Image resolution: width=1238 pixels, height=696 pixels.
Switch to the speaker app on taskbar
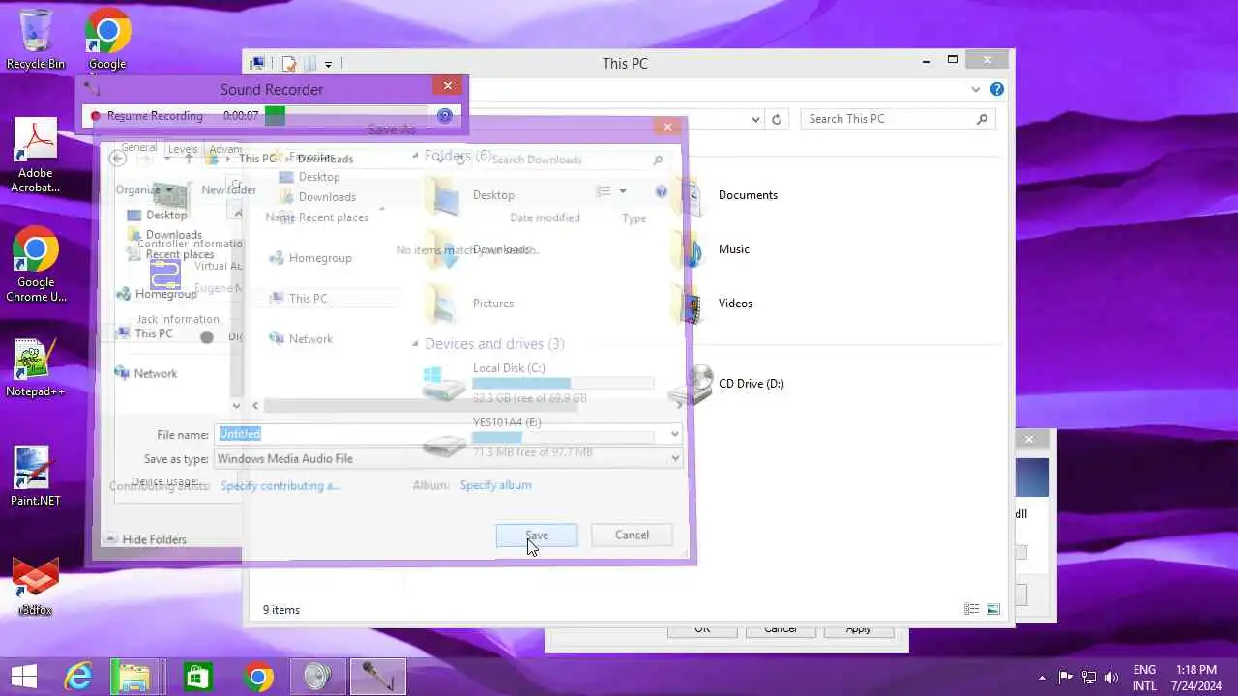click(x=317, y=677)
